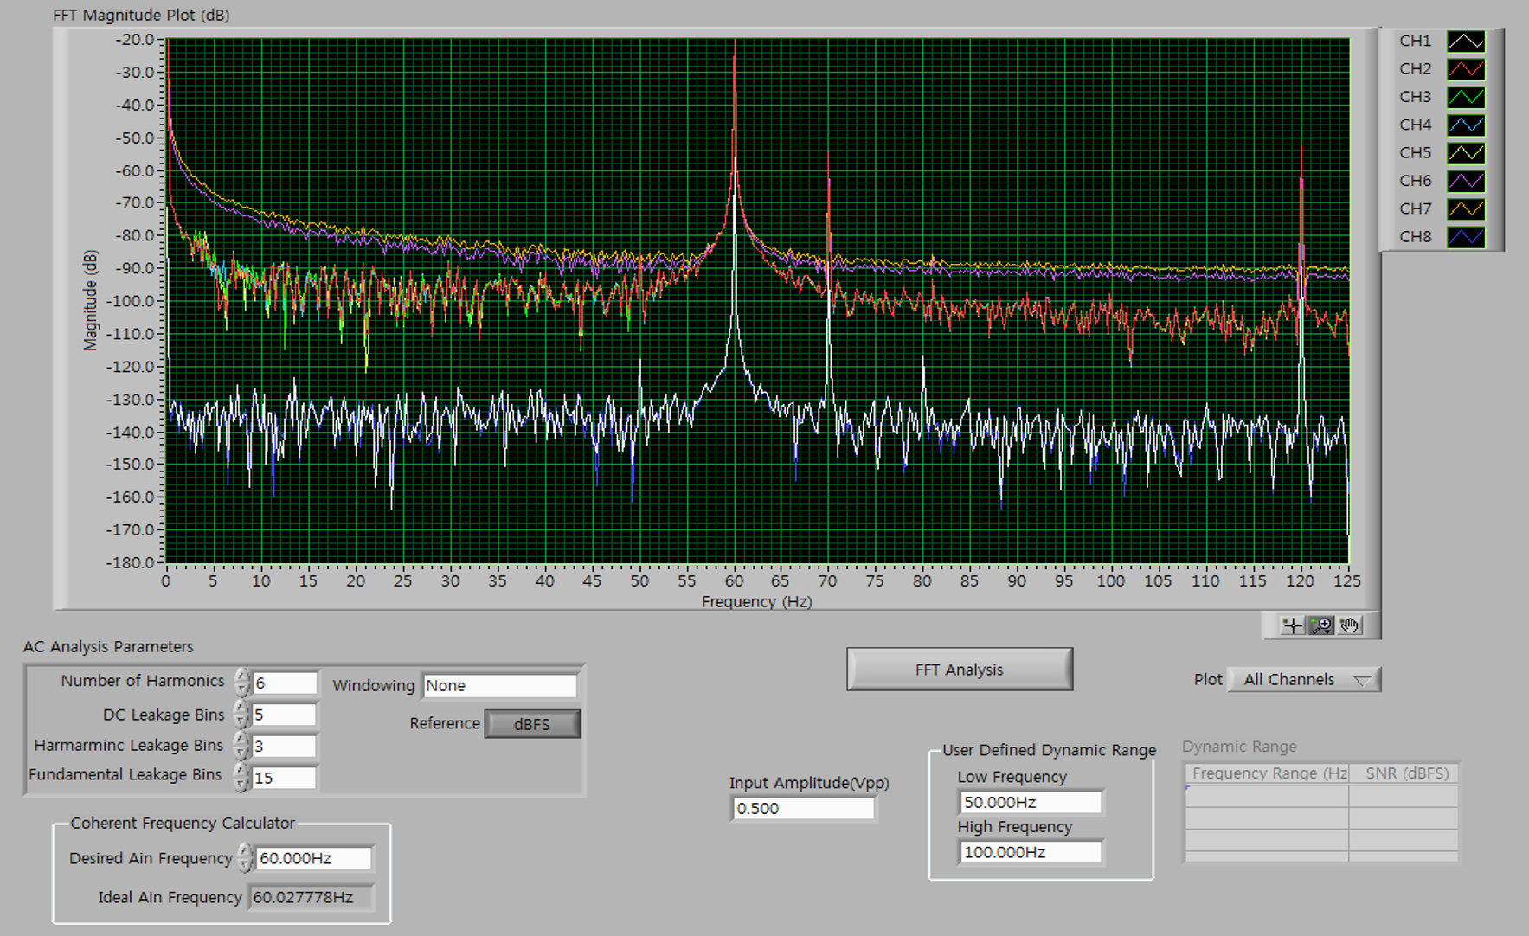Click the 60 frequency axis tick label
Screen dimensions: 1529x936
click(x=734, y=581)
